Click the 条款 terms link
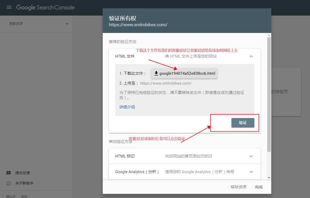 click(24, 196)
